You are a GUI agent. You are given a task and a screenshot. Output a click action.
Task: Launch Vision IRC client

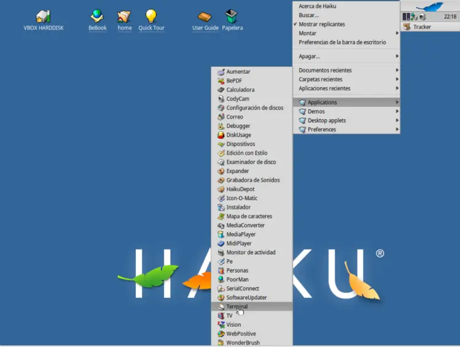coord(252,325)
